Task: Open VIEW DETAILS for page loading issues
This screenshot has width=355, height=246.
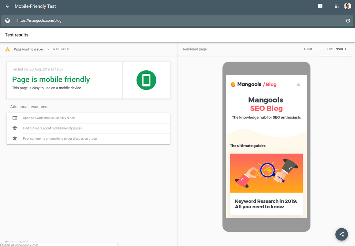Action: click(58, 49)
